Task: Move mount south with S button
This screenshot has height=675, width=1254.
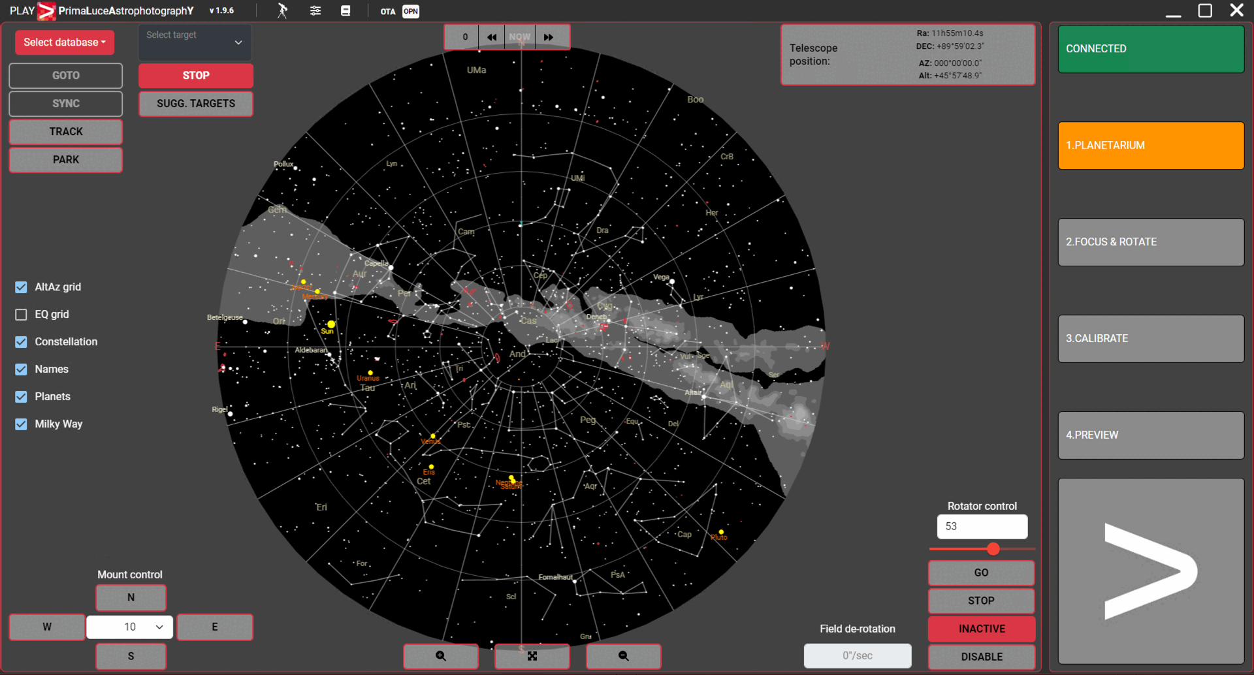Action: click(131, 656)
